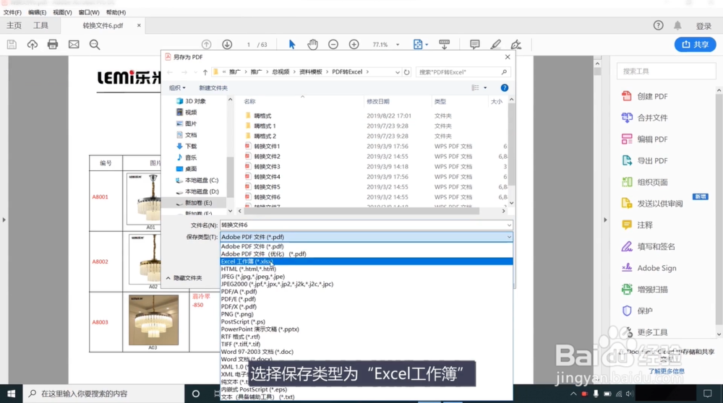Open 组织 dropdown in save dialog
Screen dimensions: 723x403
177,87
